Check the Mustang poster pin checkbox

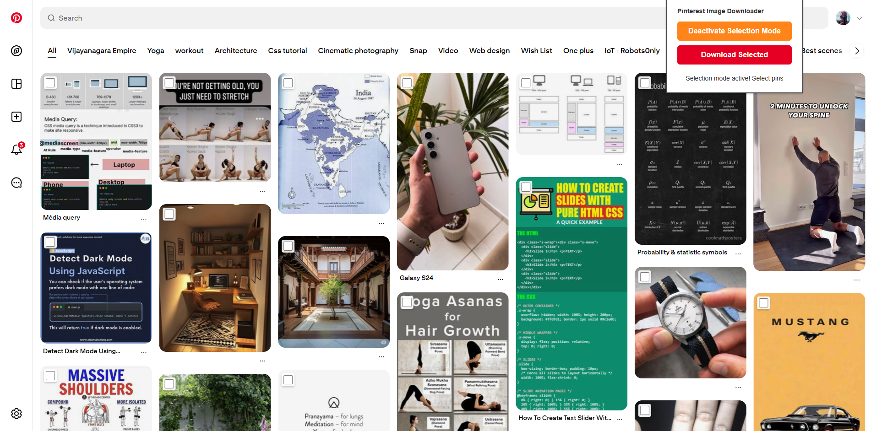763,302
